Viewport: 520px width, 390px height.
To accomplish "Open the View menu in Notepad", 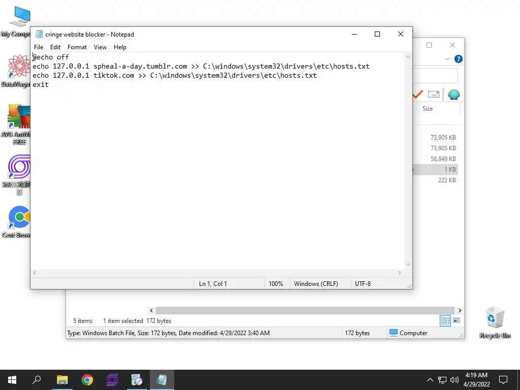I will pos(100,47).
